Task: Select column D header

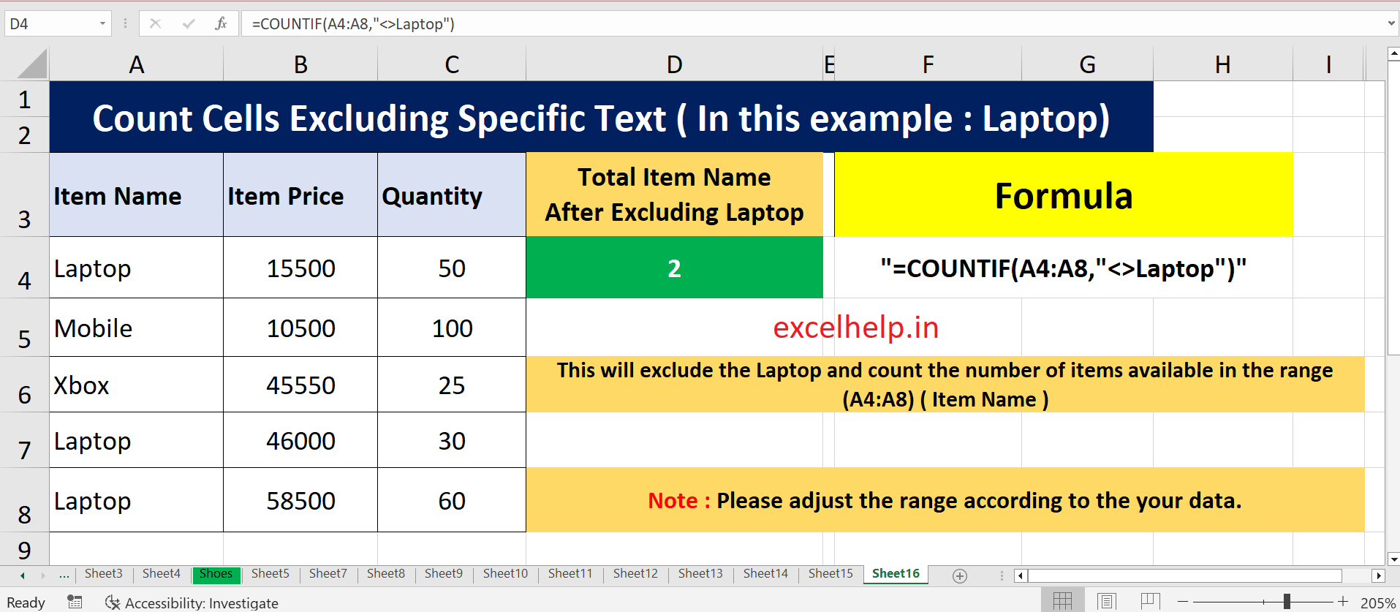Action: 674,64
